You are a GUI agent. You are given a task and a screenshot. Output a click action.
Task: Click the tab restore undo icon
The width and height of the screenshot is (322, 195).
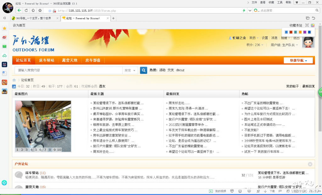point(314,18)
